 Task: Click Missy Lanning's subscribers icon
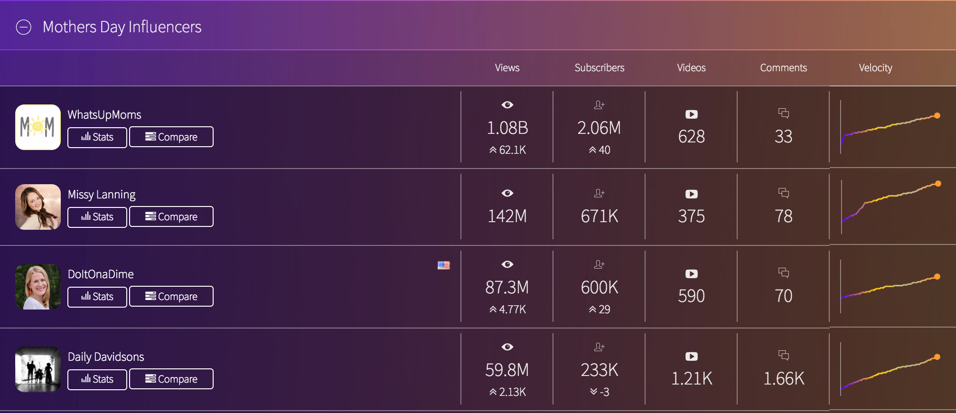(x=599, y=193)
